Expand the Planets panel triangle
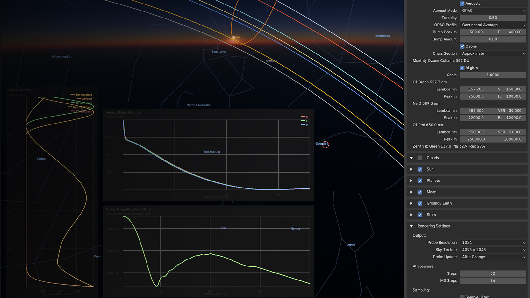The width and height of the screenshot is (530, 298). [x=412, y=181]
